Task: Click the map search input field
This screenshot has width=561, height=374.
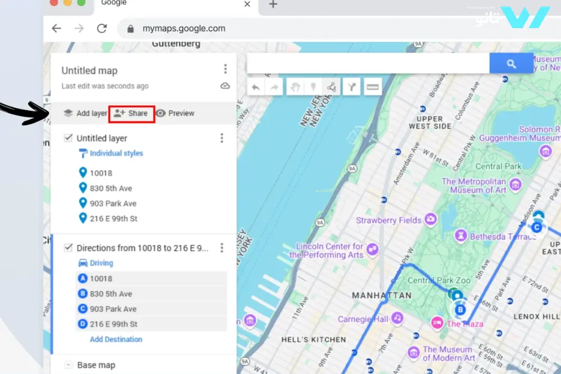Action: pos(367,64)
